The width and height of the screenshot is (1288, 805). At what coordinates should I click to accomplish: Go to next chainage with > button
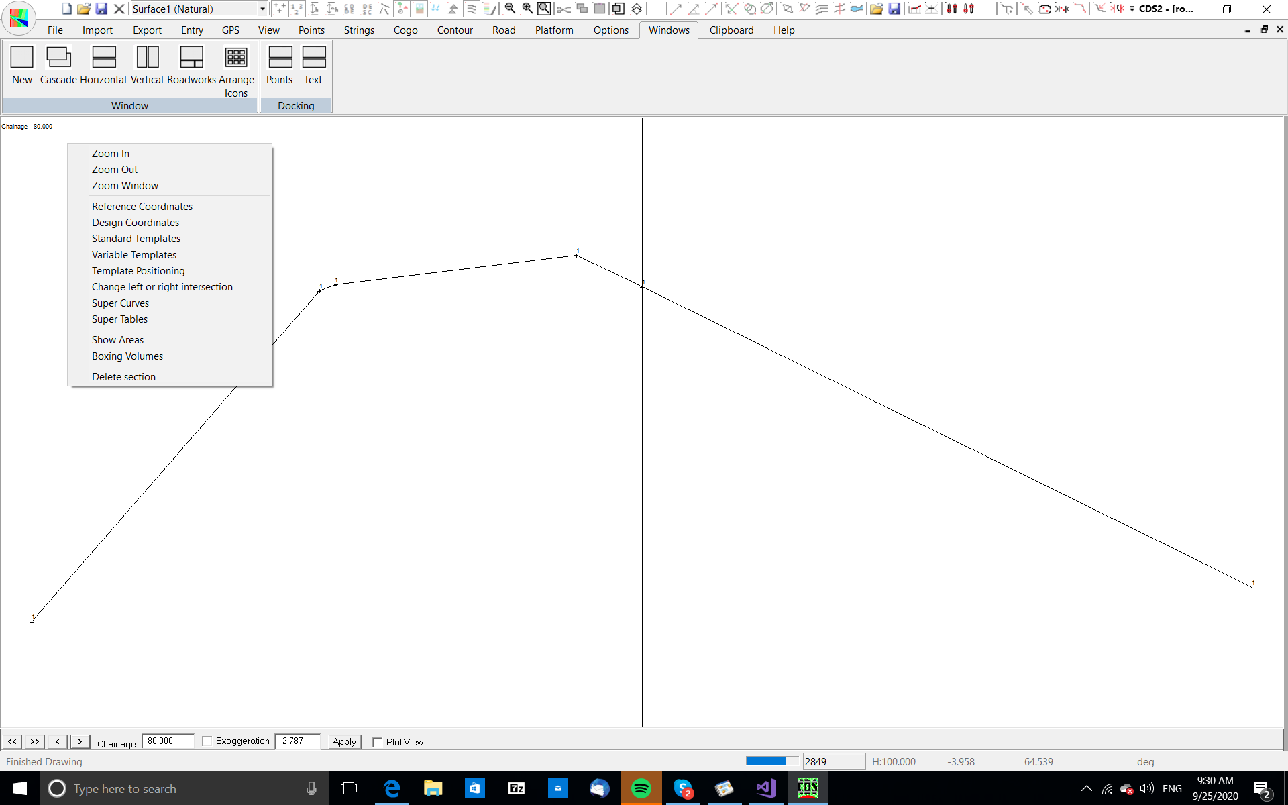pyautogui.click(x=80, y=741)
